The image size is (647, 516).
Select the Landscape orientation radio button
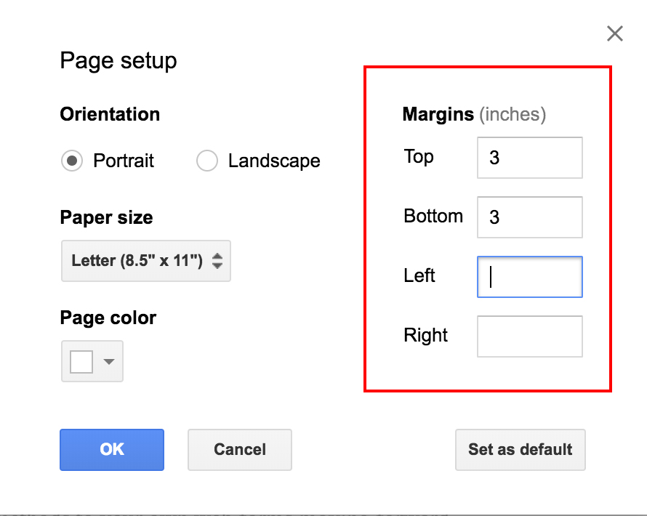pos(207,161)
